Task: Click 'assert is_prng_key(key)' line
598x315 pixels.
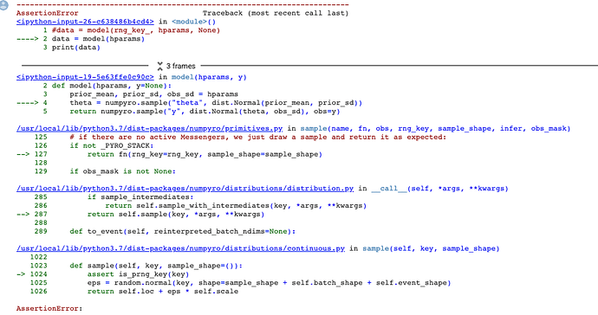Action: 138,274
